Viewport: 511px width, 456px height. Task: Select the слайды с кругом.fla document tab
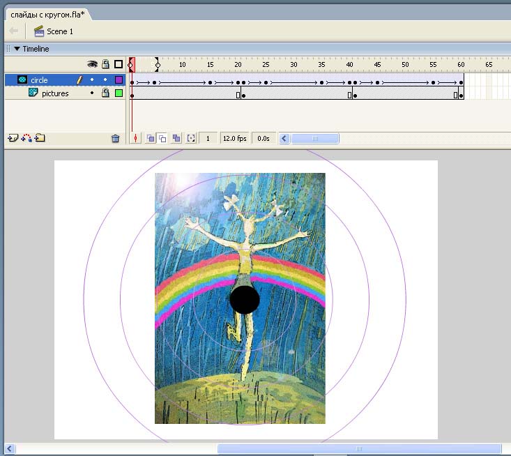(47, 15)
